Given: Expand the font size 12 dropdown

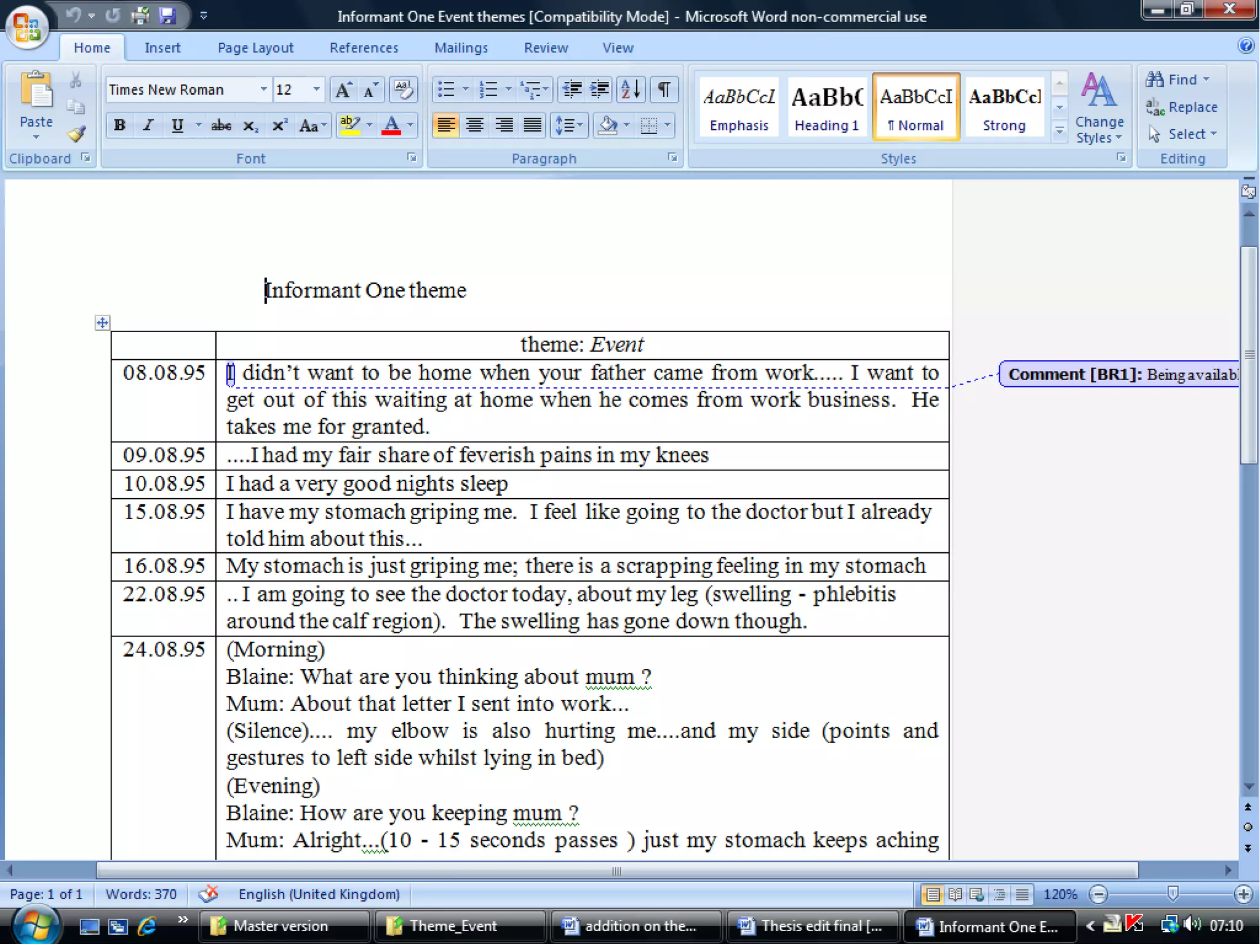Looking at the screenshot, I should (x=316, y=90).
